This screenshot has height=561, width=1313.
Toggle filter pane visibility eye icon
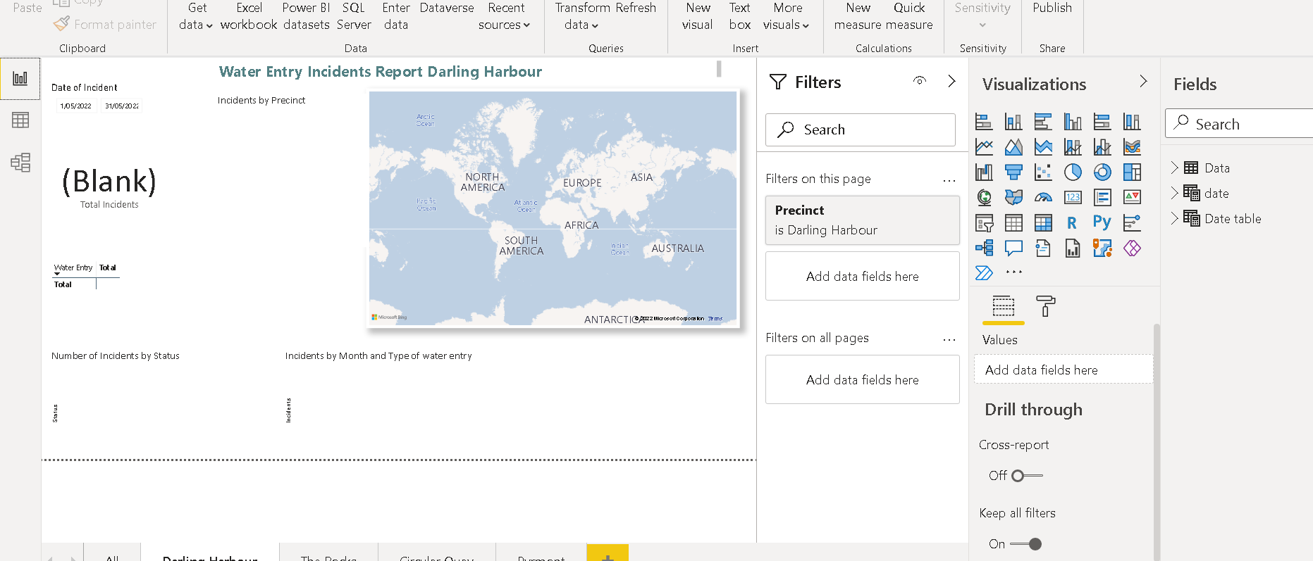coord(920,81)
